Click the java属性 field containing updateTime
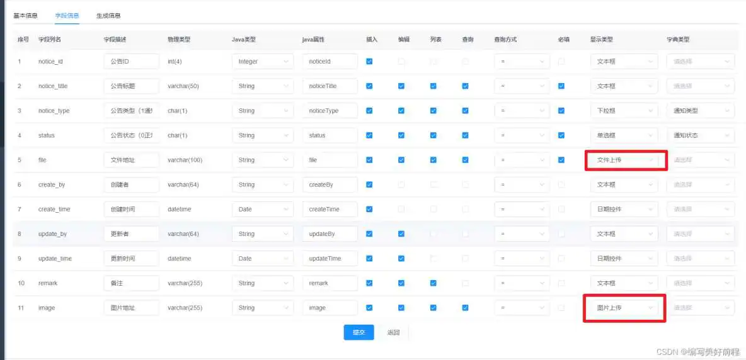 pyautogui.click(x=330, y=259)
